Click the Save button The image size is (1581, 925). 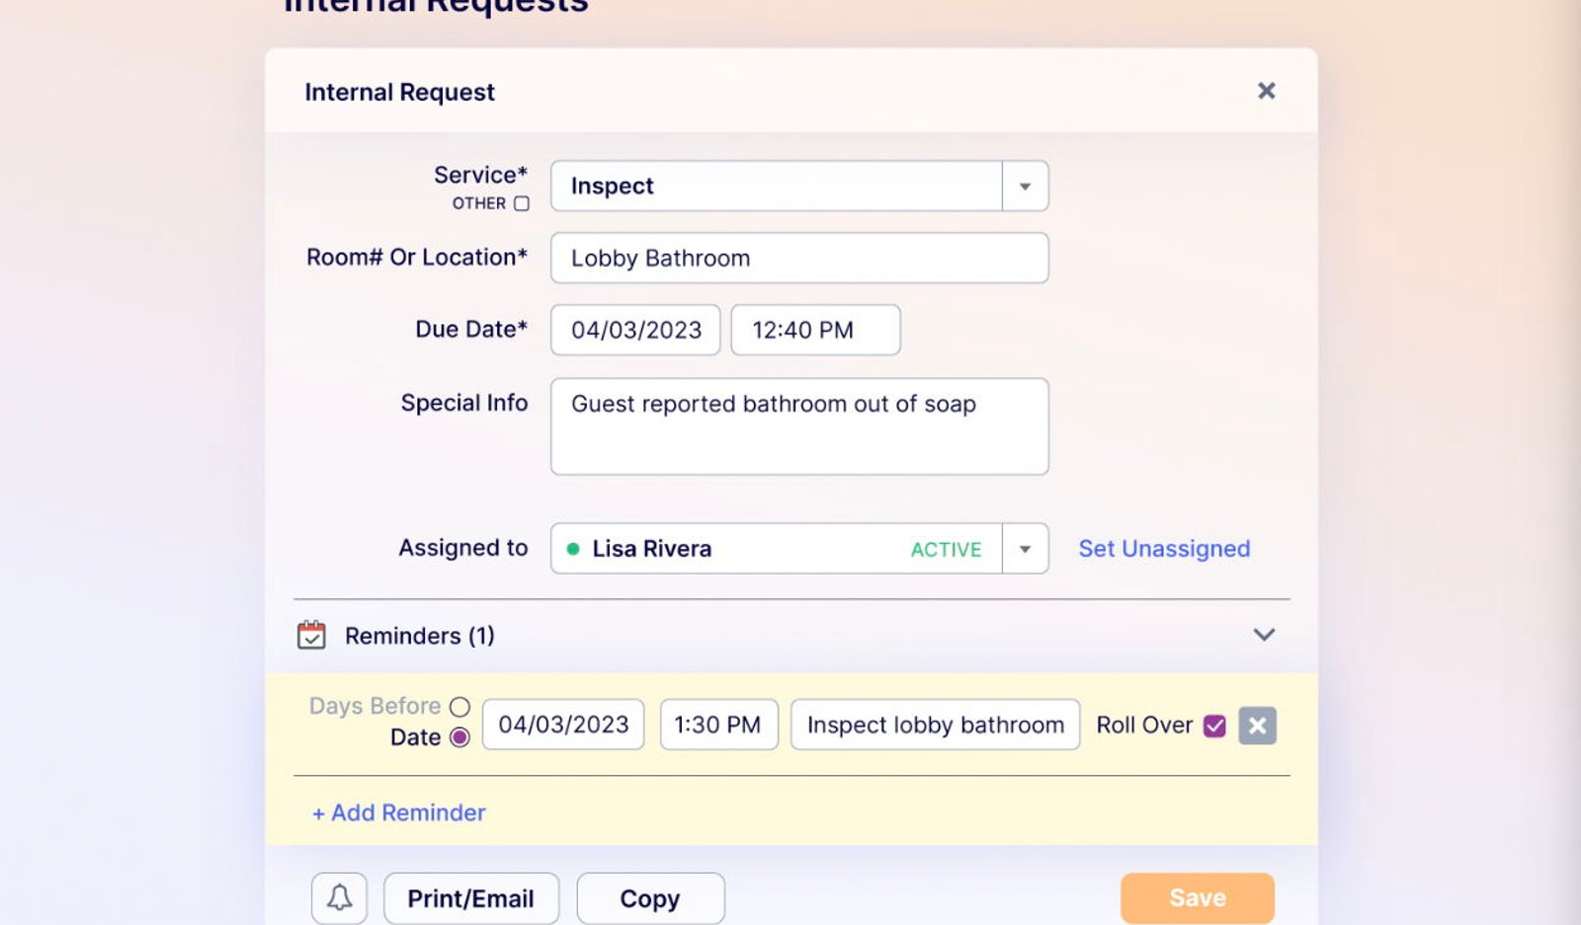pyautogui.click(x=1198, y=898)
